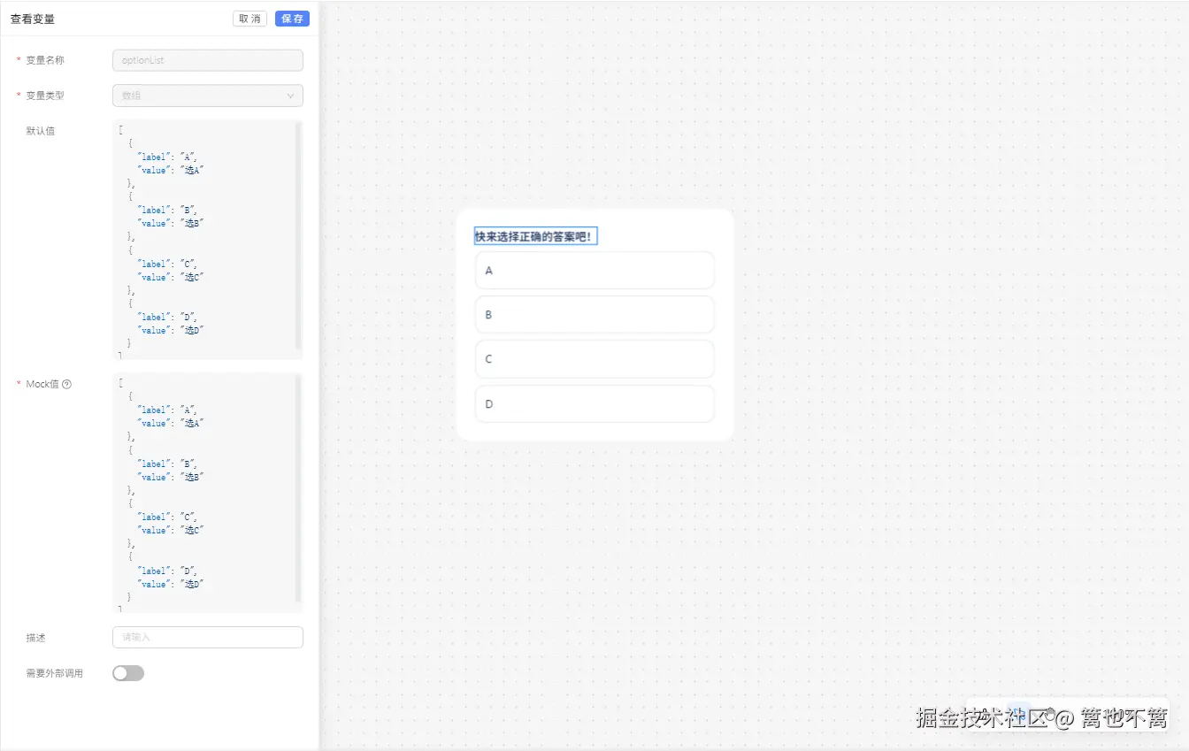This screenshot has width=1189, height=751.
Task: Click "value": "选A" in the 默认值 editor
Action: pos(172,170)
